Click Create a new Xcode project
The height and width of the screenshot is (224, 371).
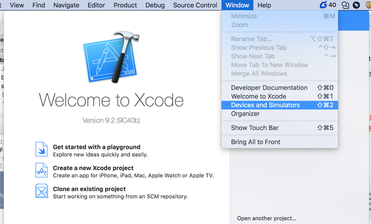click(x=93, y=168)
